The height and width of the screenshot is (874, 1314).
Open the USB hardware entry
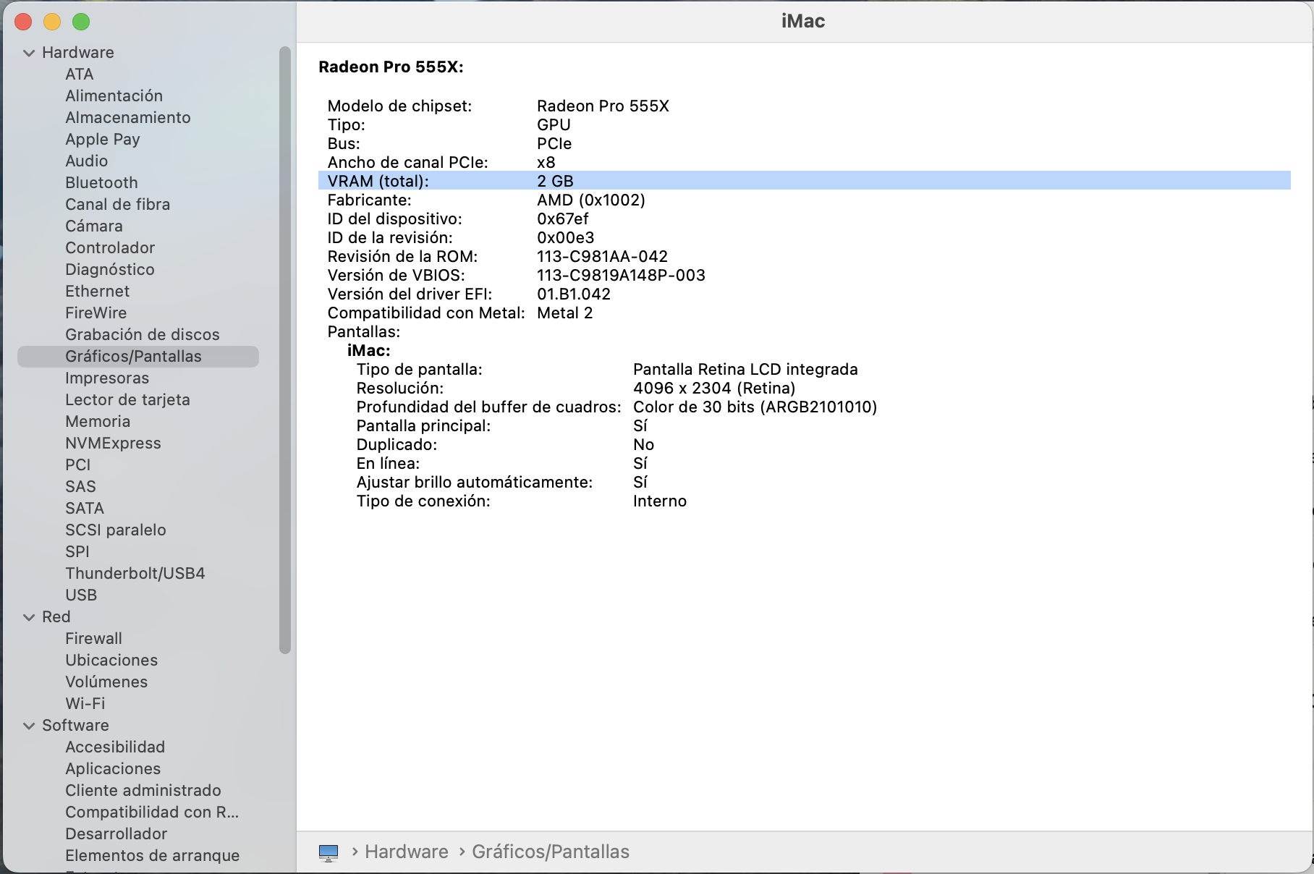81,595
